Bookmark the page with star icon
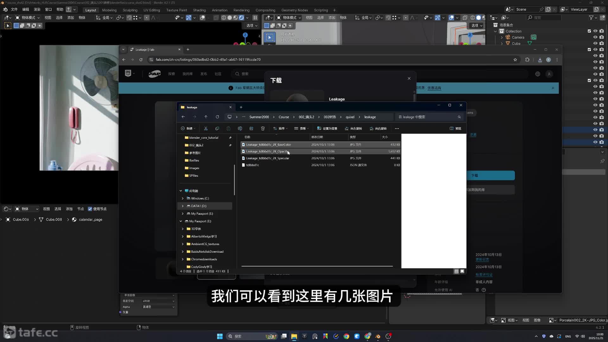Viewport: 608px width, 342px height. point(515,60)
